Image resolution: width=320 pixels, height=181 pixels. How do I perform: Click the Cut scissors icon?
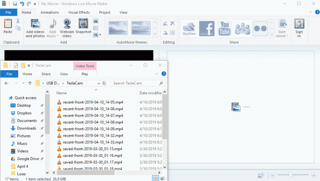click(x=18, y=21)
